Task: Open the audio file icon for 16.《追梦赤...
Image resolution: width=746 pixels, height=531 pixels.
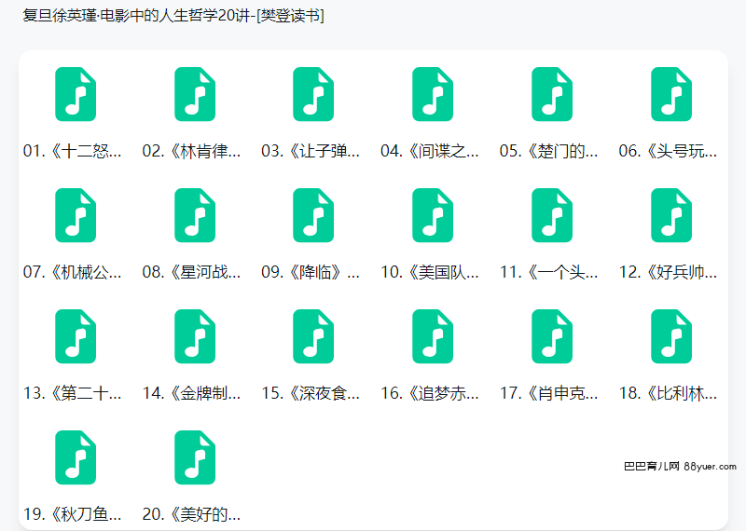Action: (x=433, y=336)
